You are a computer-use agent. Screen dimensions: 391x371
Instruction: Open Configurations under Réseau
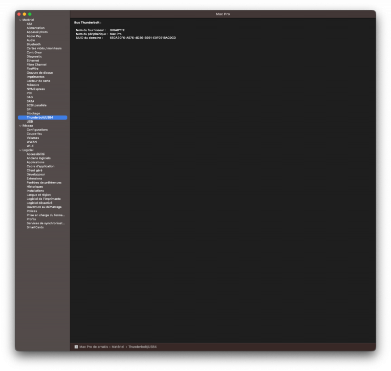(37, 130)
